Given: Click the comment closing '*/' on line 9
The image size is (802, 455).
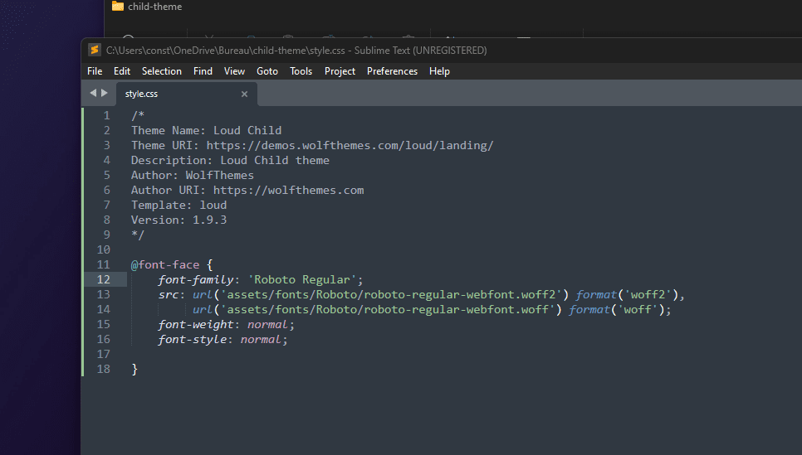Looking at the screenshot, I should tap(138, 235).
